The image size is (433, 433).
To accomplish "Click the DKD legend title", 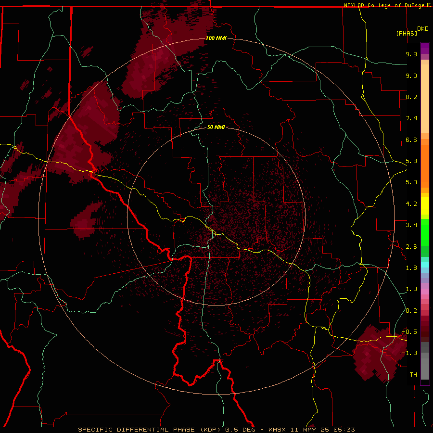I will (x=423, y=29).
